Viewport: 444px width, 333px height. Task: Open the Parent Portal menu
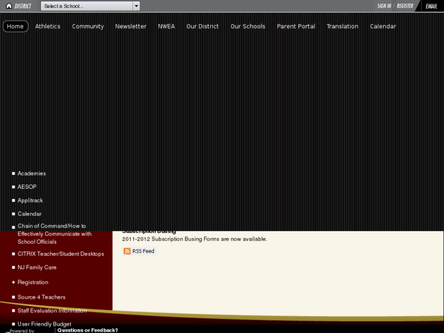[296, 26]
